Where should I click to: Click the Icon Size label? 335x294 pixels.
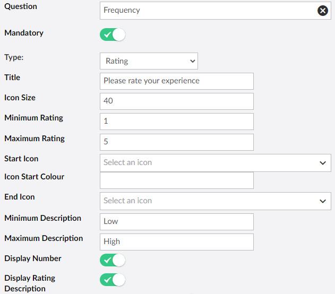point(20,98)
